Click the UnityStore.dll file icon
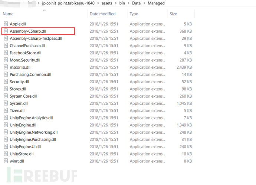256x185 pixels. (6, 154)
